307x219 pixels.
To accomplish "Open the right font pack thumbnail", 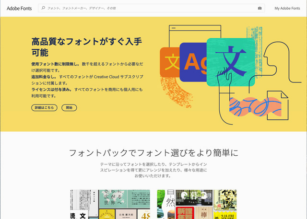I will point(197,204).
